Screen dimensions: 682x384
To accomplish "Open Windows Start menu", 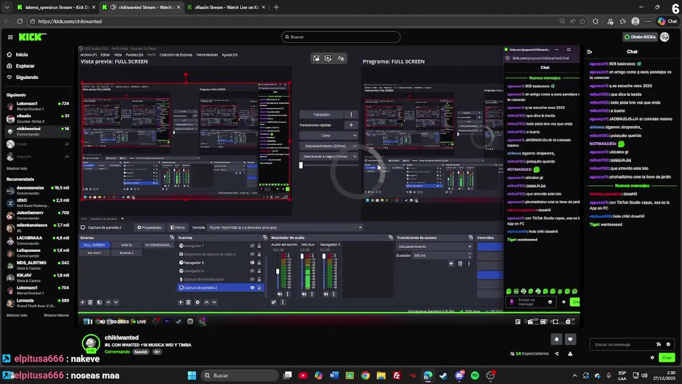I will [192, 375].
